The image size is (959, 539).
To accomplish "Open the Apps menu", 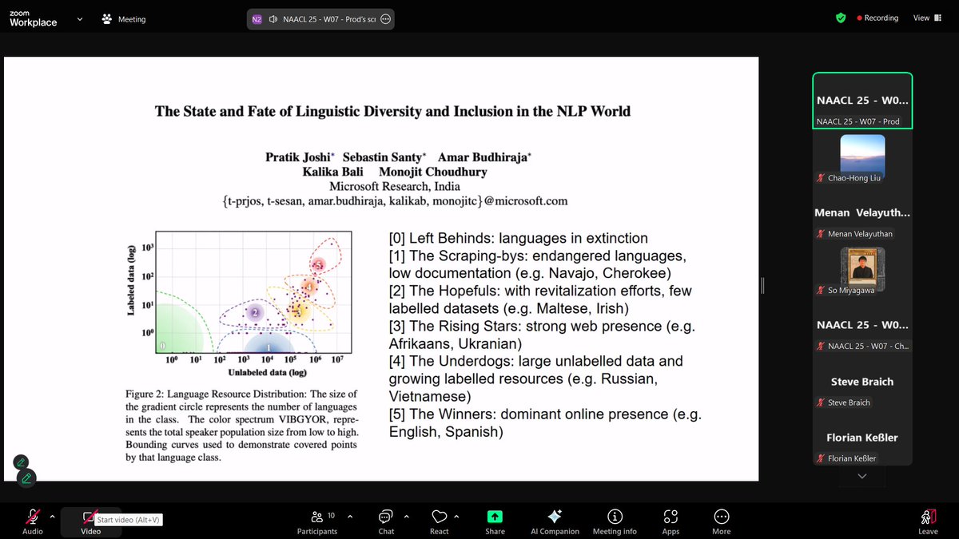I will pos(671,521).
